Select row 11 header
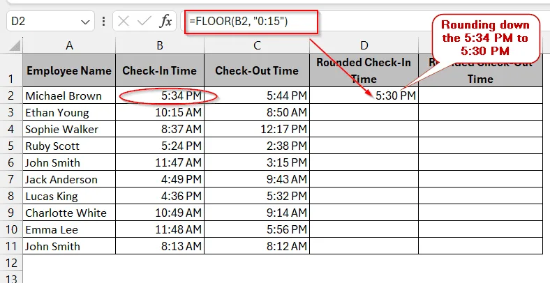 pos(11,246)
